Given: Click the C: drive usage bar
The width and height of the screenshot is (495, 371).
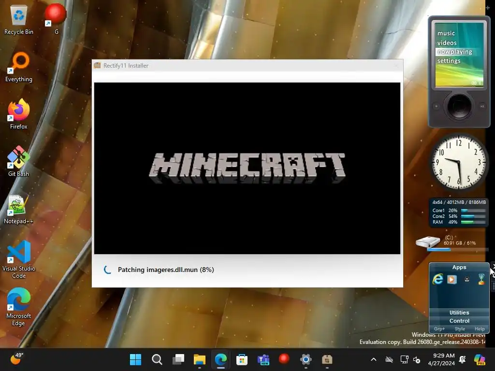Looking at the screenshot, I should coord(457,250).
